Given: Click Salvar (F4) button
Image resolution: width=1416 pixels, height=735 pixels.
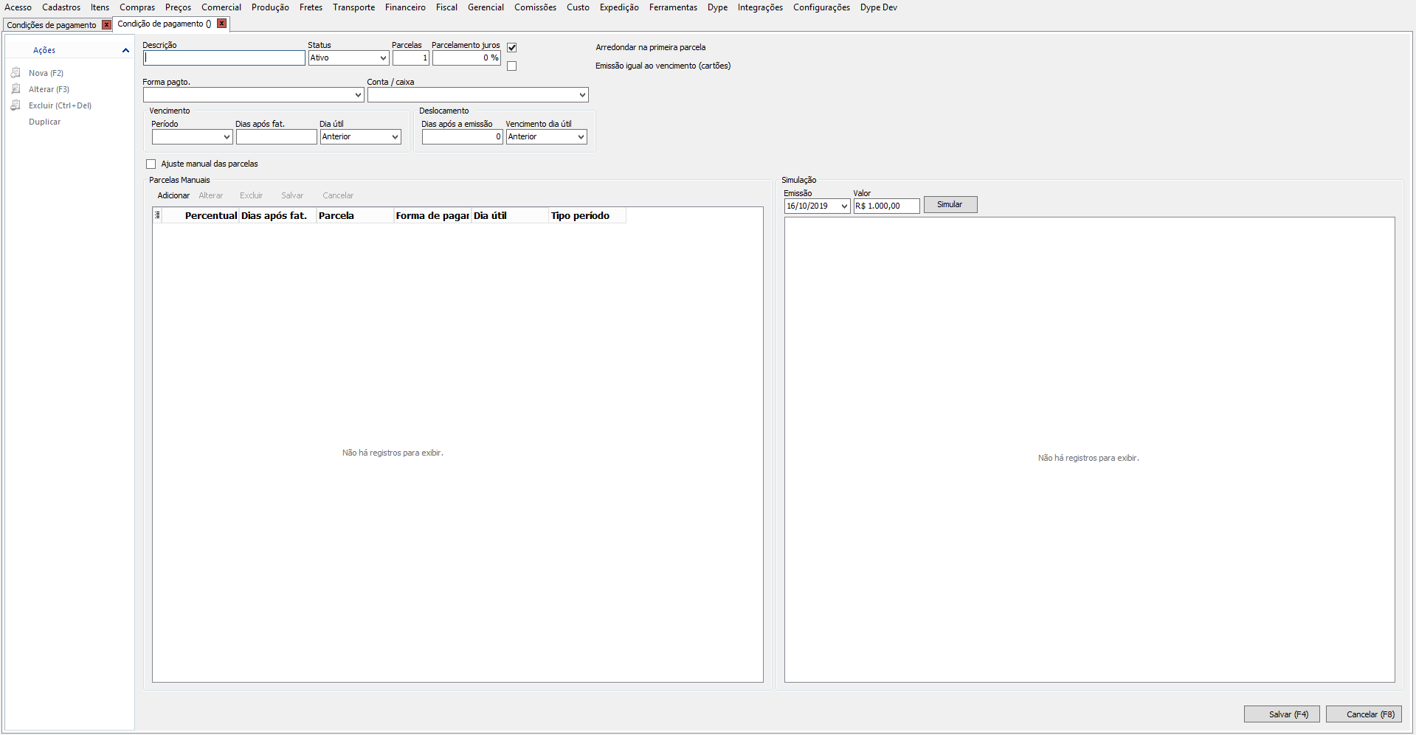Looking at the screenshot, I should coord(1282,714).
